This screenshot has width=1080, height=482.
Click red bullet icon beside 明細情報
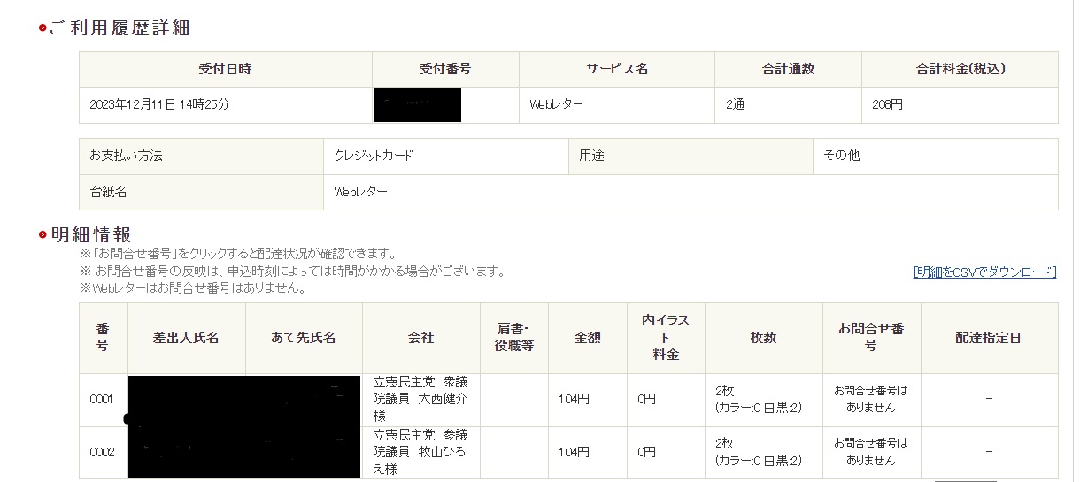[42, 235]
